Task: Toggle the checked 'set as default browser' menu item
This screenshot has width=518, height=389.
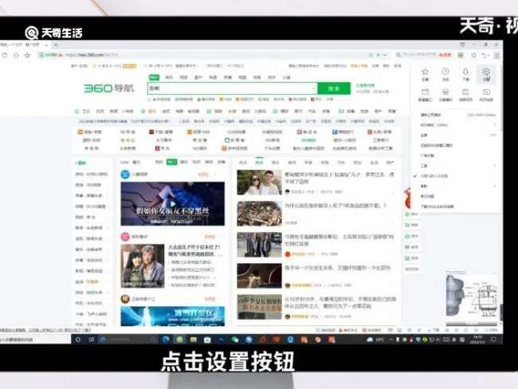Action: tap(434, 176)
